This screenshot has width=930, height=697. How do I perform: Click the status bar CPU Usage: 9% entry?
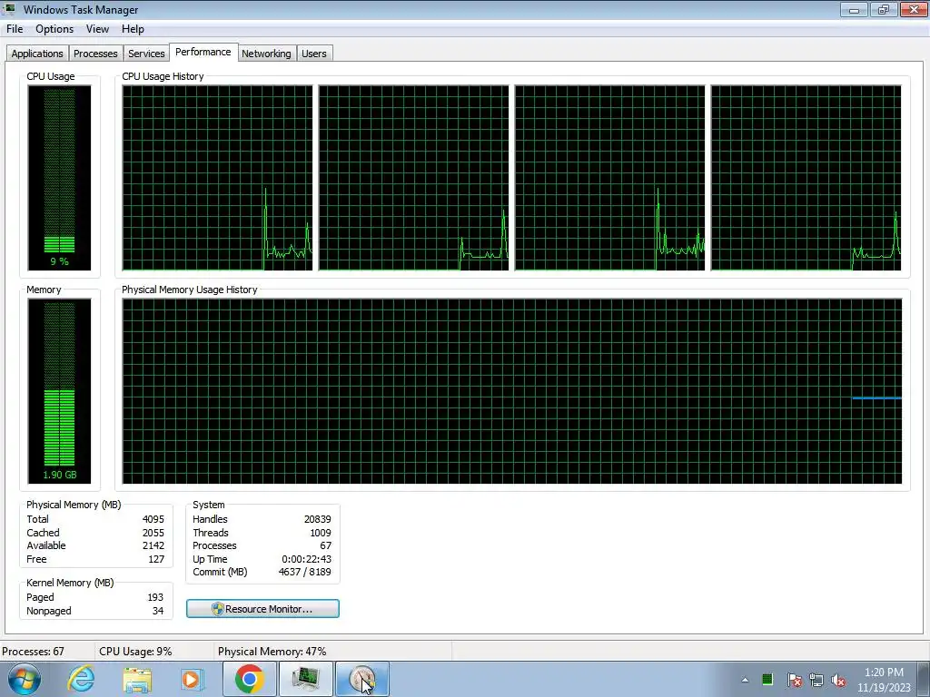pyautogui.click(x=136, y=652)
